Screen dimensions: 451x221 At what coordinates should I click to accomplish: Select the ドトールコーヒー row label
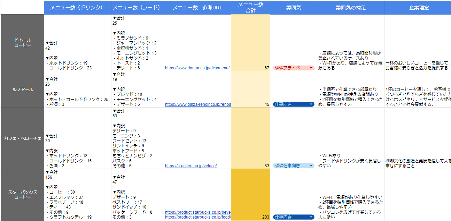[x=22, y=43]
